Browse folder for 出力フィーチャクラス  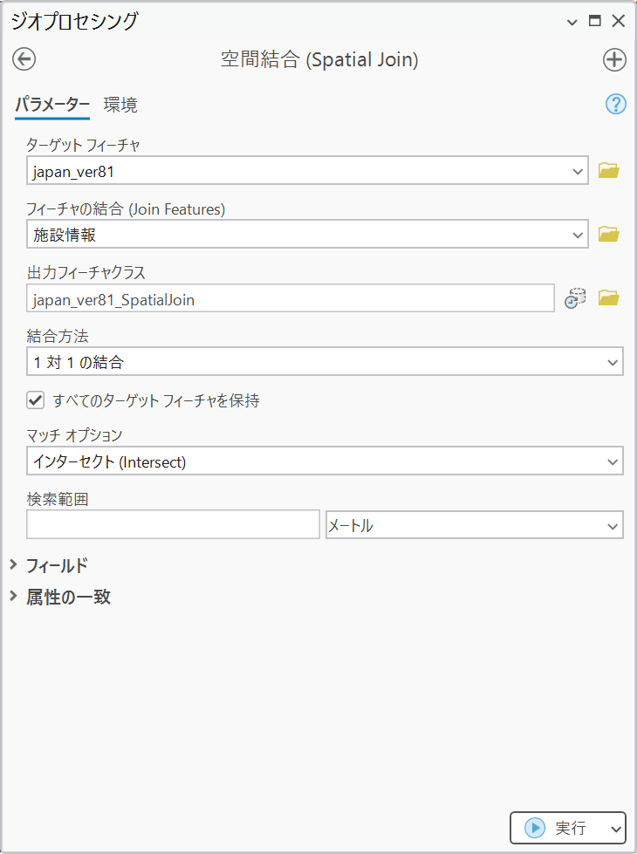(608, 298)
